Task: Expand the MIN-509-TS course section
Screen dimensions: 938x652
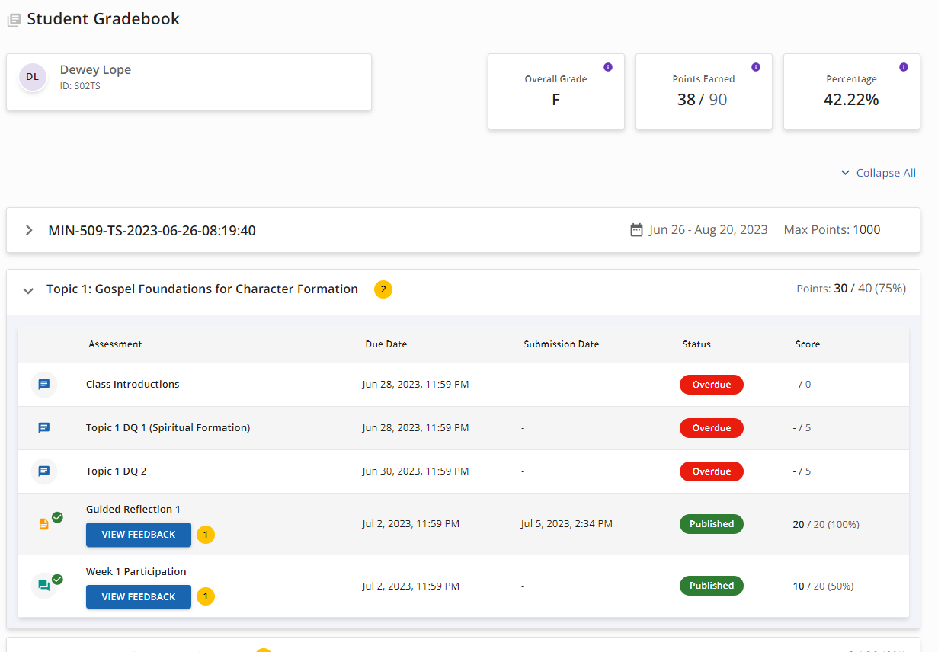Action: [29, 230]
